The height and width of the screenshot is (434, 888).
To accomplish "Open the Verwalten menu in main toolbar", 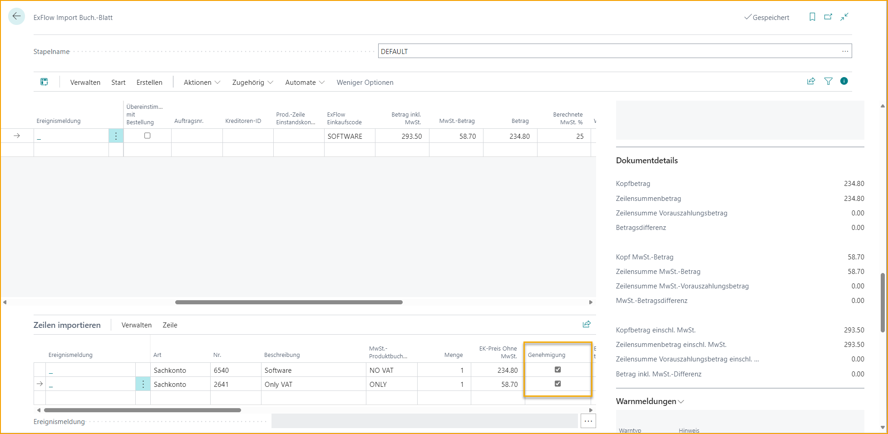I will [x=85, y=82].
